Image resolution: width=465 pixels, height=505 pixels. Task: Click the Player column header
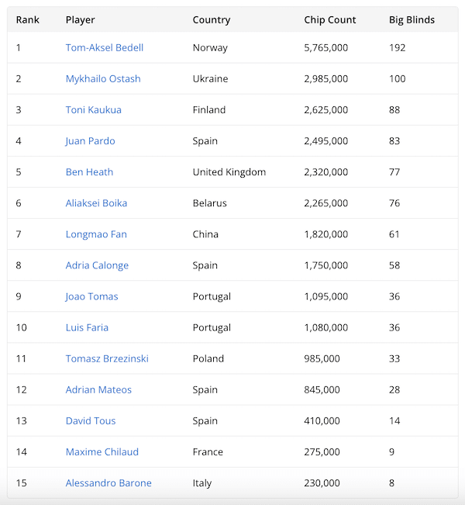point(81,19)
